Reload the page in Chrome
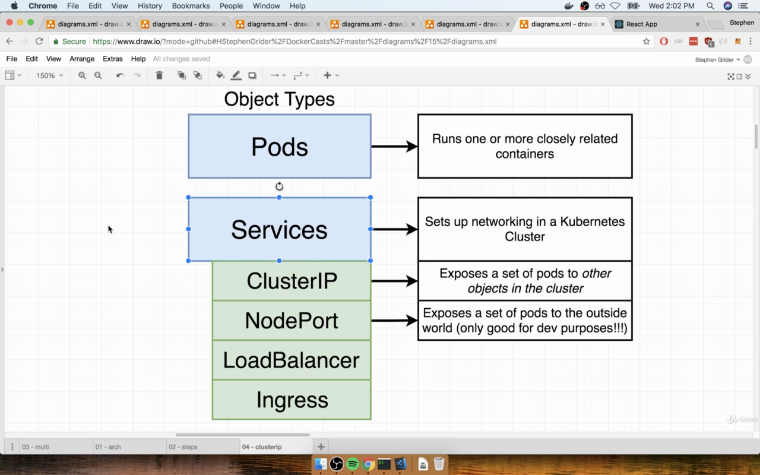The width and height of the screenshot is (760, 475). (x=39, y=42)
